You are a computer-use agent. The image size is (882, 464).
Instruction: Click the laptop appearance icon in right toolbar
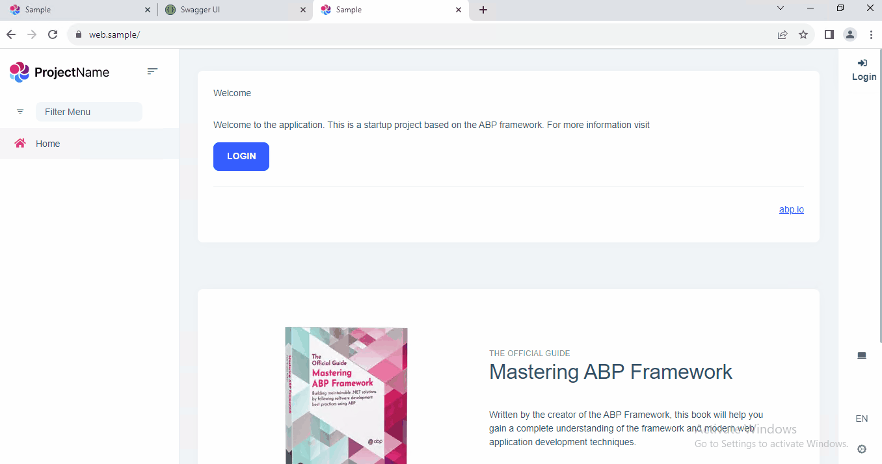(x=862, y=355)
